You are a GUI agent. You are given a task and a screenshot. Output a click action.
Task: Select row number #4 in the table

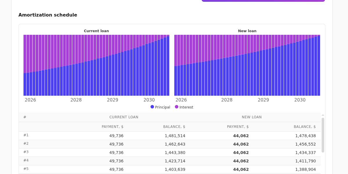pos(26,160)
